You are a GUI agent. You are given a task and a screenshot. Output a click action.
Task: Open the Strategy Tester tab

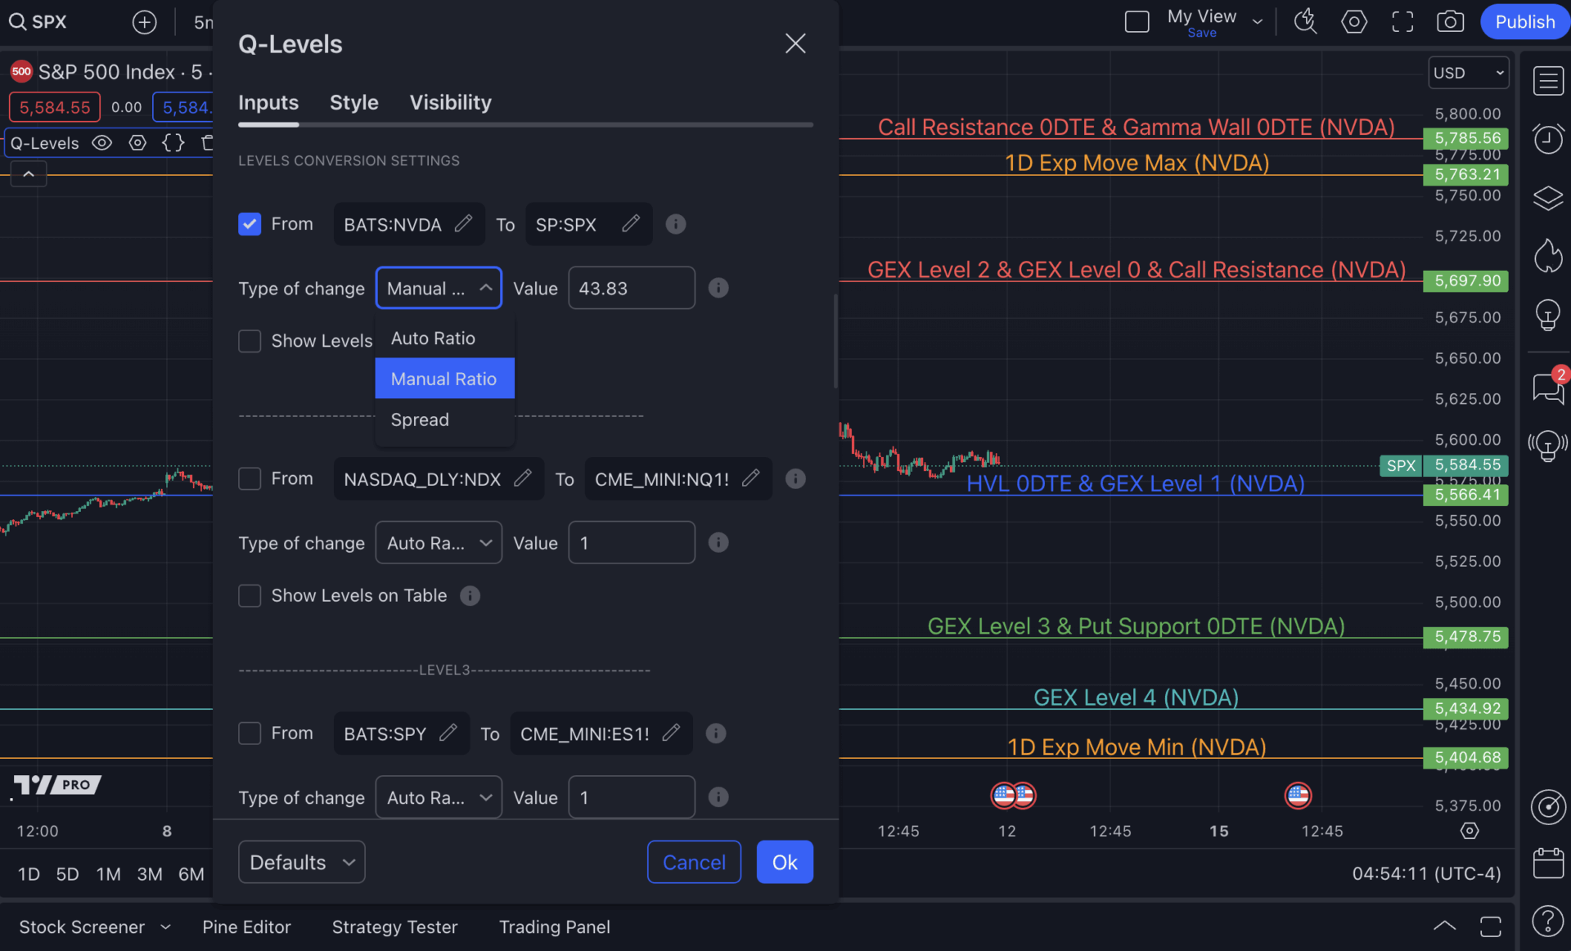coord(394,926)
